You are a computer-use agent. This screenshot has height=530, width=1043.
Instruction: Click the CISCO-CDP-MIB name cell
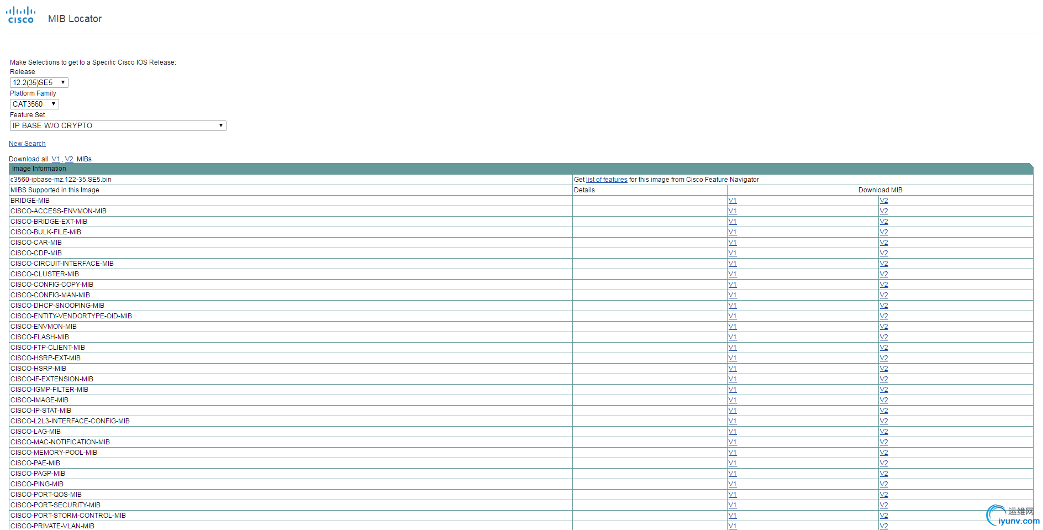[291, 253]
